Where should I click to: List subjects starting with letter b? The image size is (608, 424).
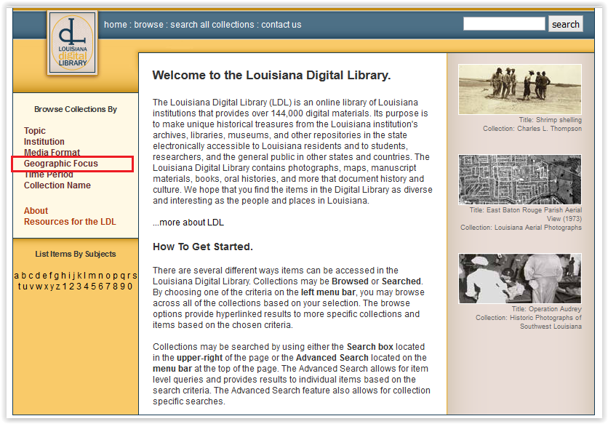click(x=24, y=276)
